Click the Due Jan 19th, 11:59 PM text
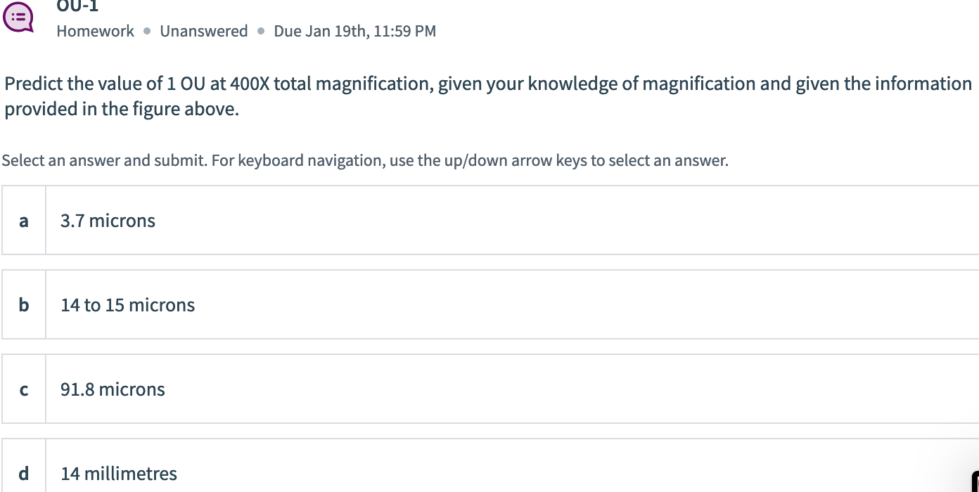The width and height of the screenshot is (979, 492). tap(355, 31)
